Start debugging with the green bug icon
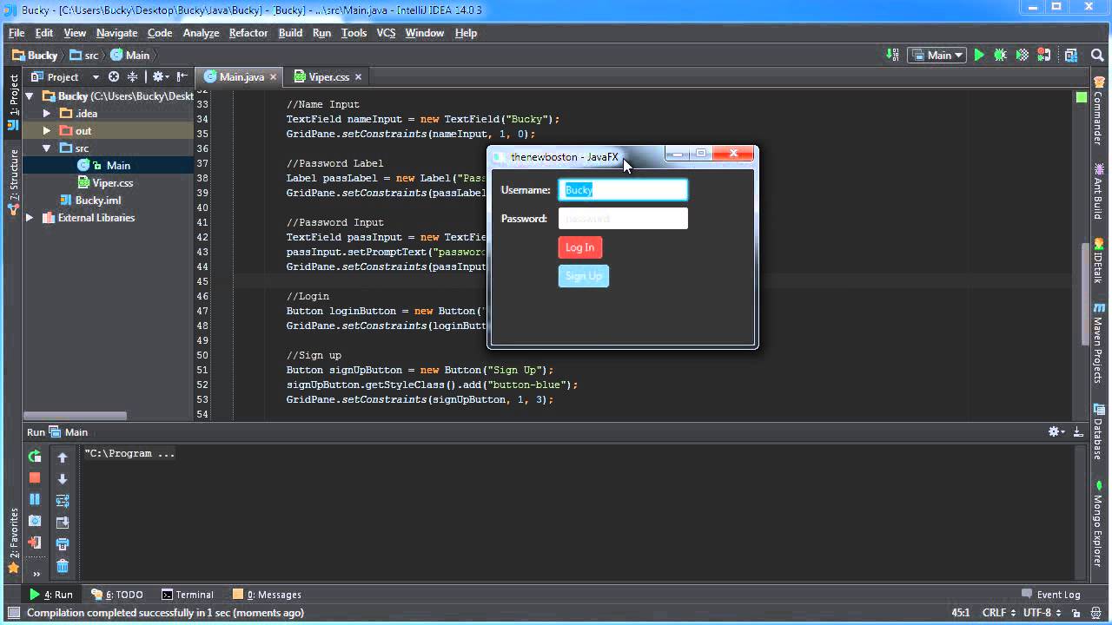The image size is (1112, 625). 1001,55
